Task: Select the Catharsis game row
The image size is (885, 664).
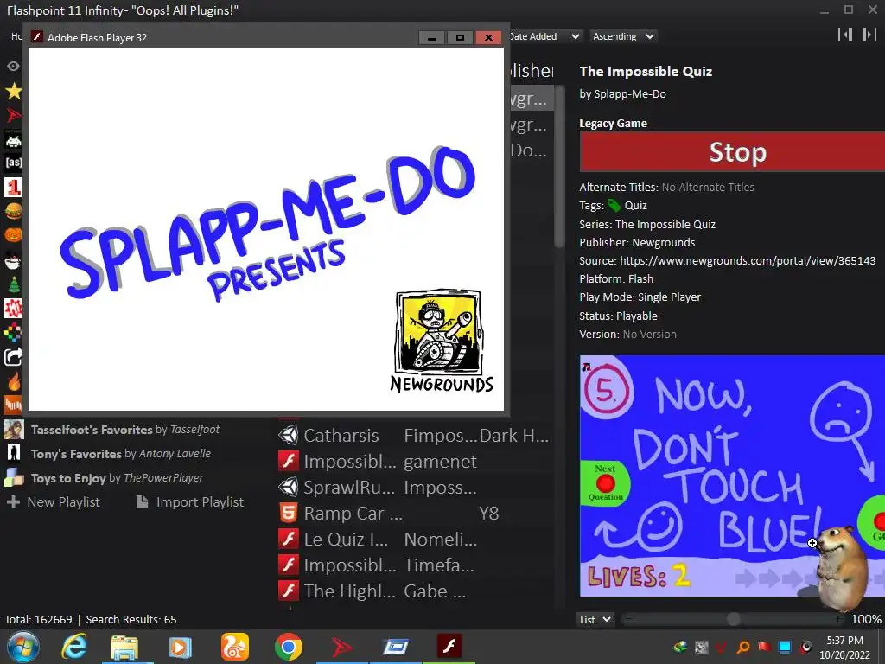Action: pyautogui.click(x=414, y=436)
